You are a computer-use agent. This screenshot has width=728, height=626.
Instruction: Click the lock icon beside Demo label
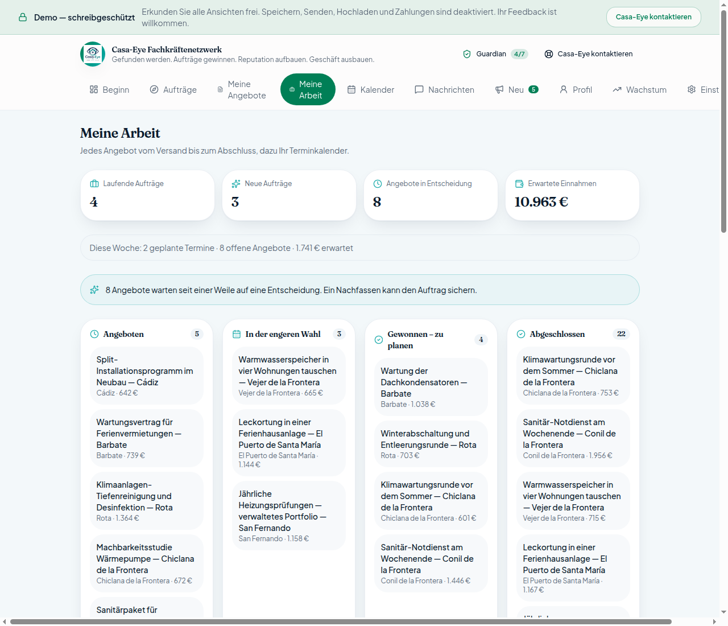[x=23, y=17]
